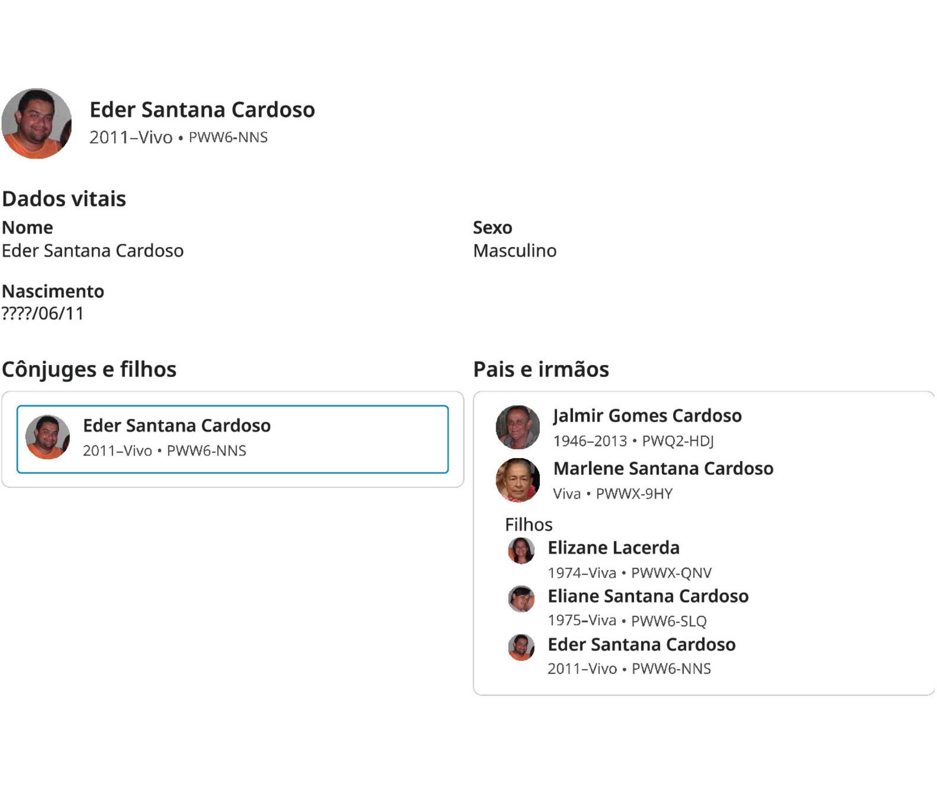Open Marlene Santana Cardoso's profile link
This screenshot has width=937, height=785.
[663, 469]
